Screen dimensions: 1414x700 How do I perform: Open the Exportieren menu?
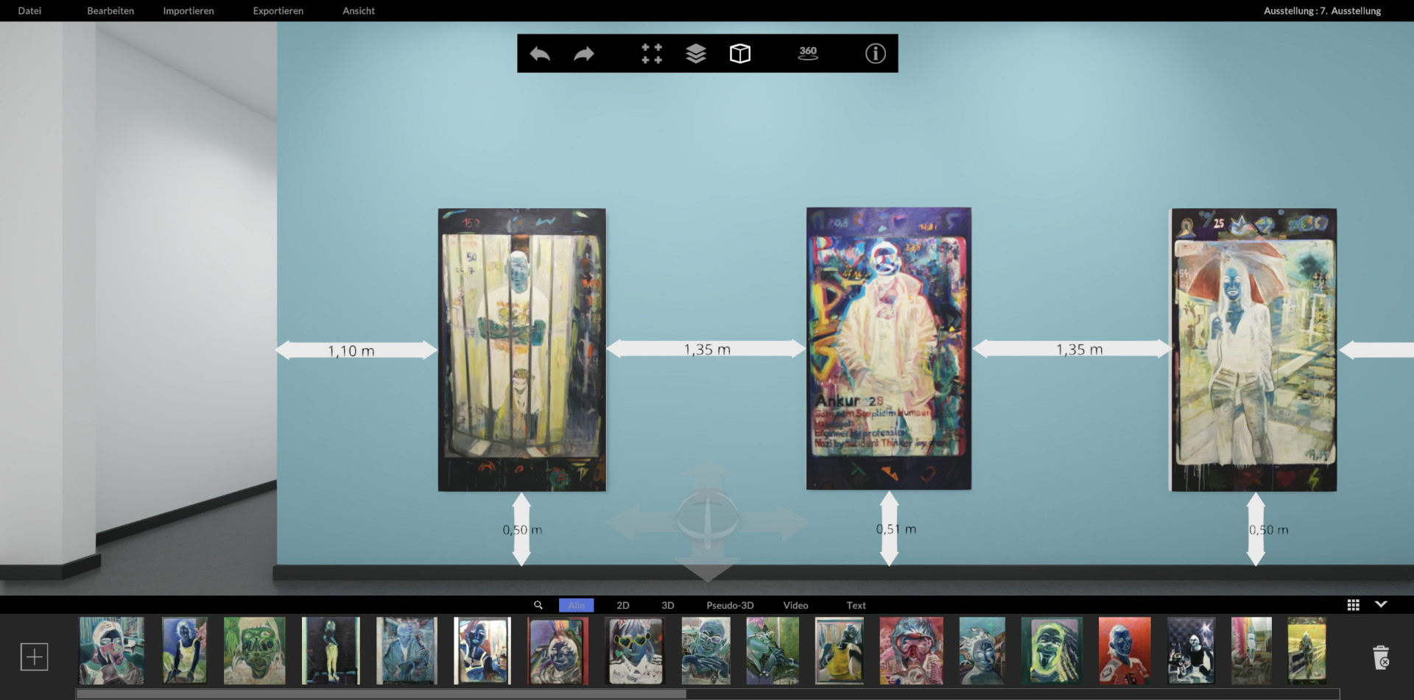278,11
